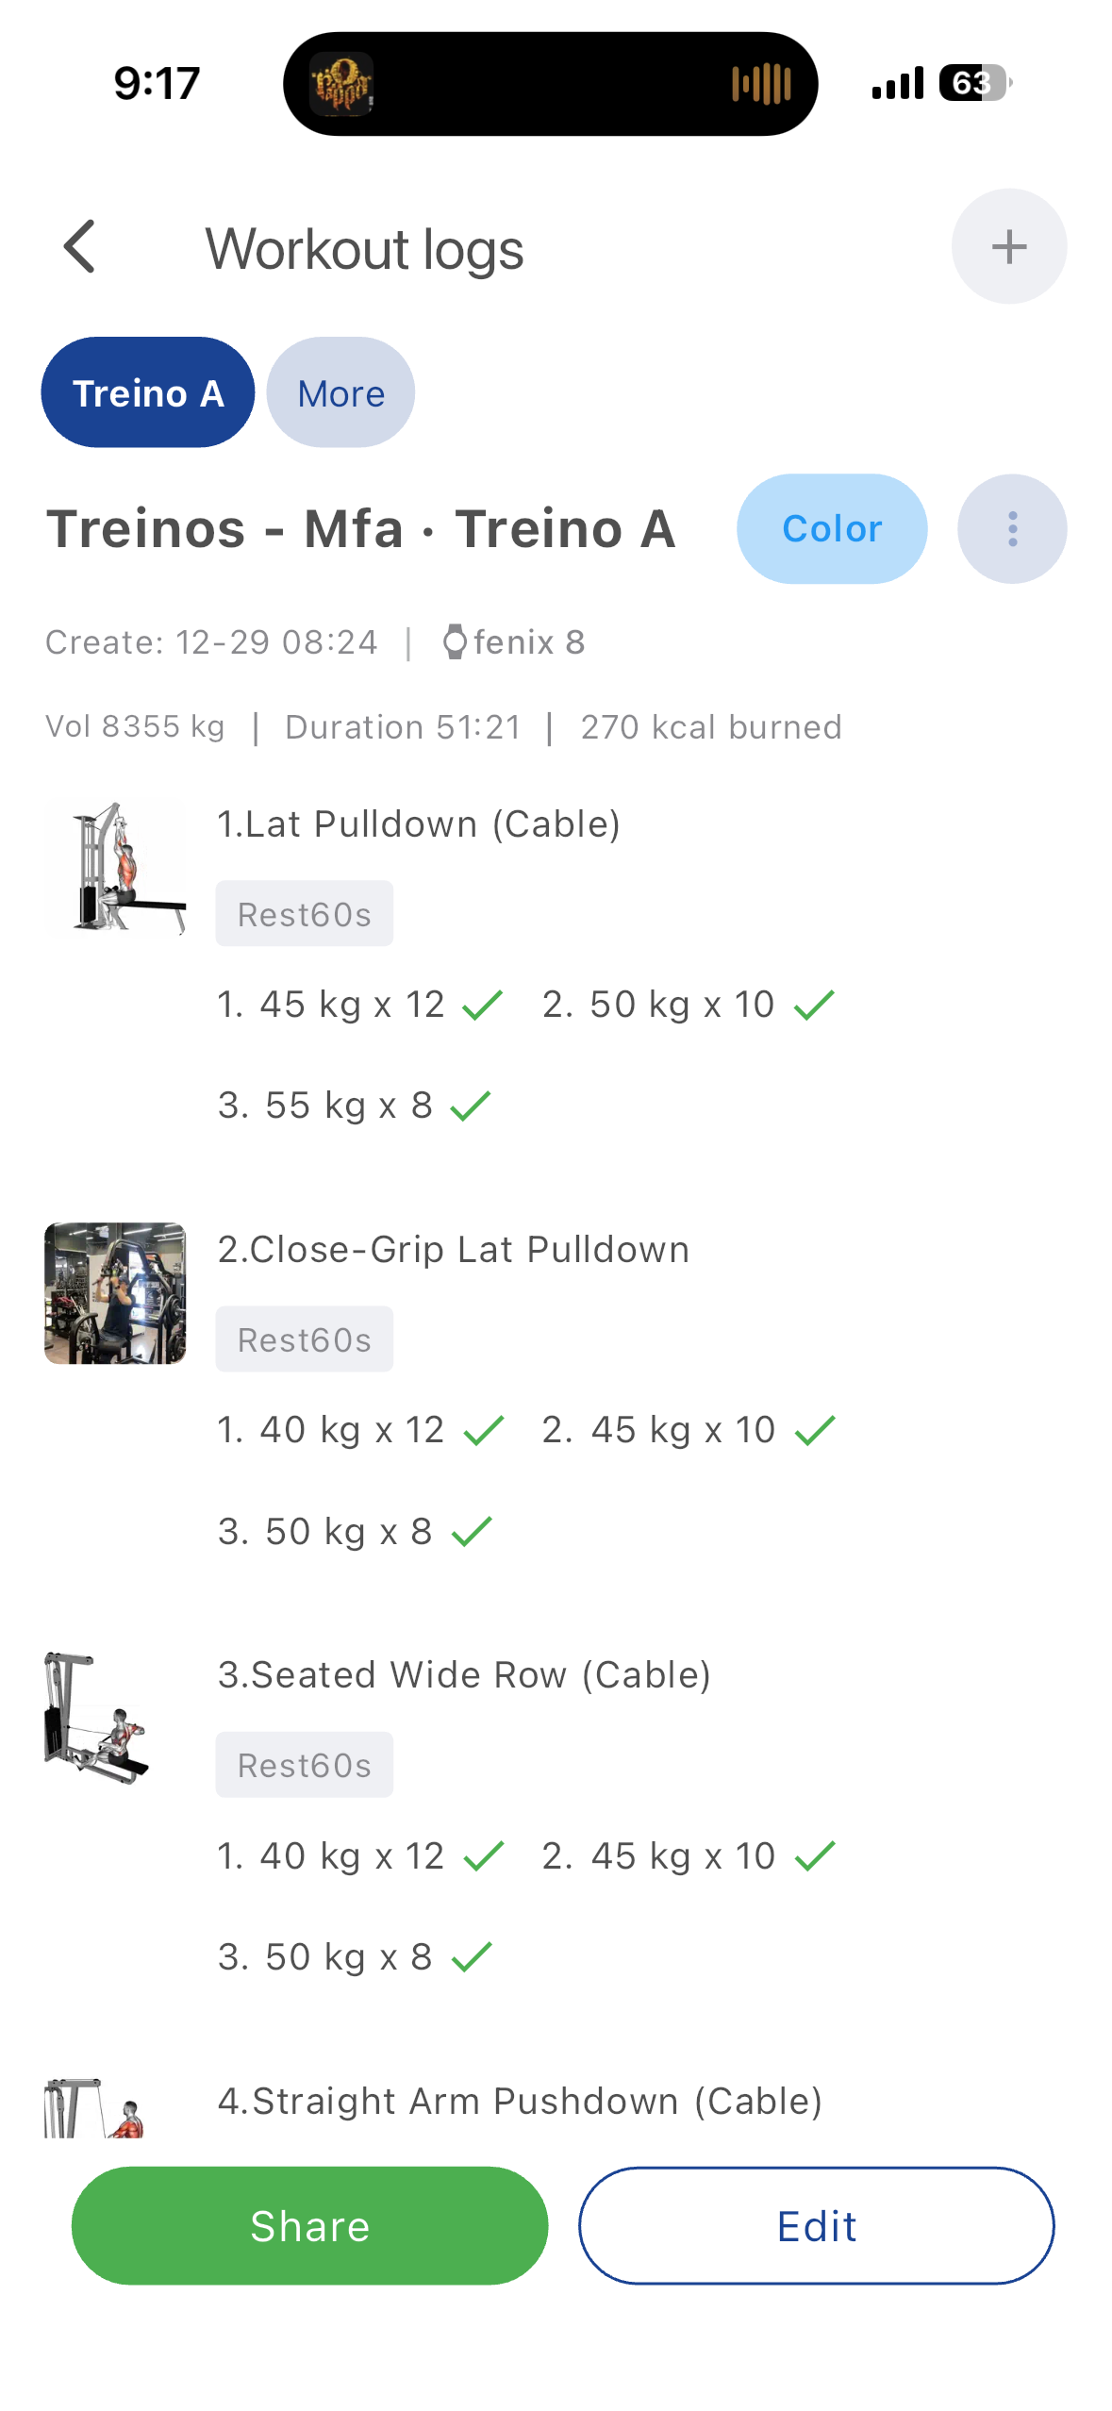Expand the More workouts chip
The image size is (1112, 2411).
tap(340, 393)
